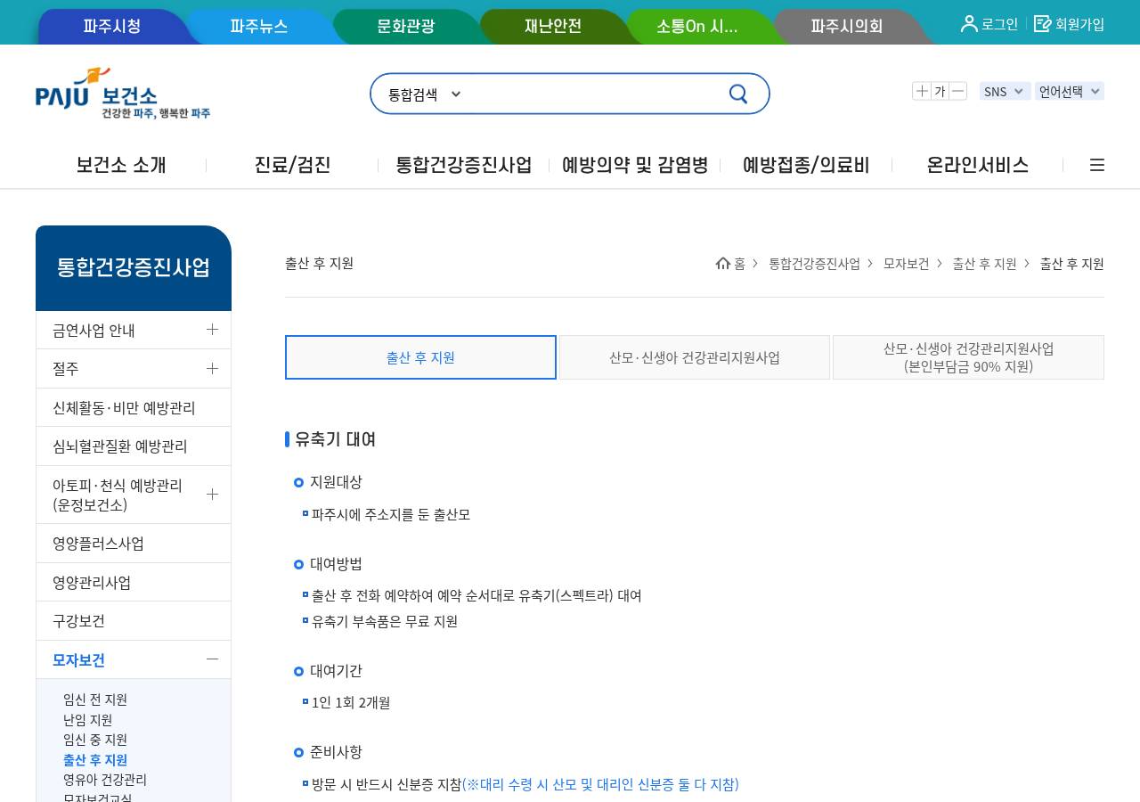Open the 통합건강증진사업 main menu
Image resolution: width=1140 pixels, height=802 pixels.
coord(464,165)
